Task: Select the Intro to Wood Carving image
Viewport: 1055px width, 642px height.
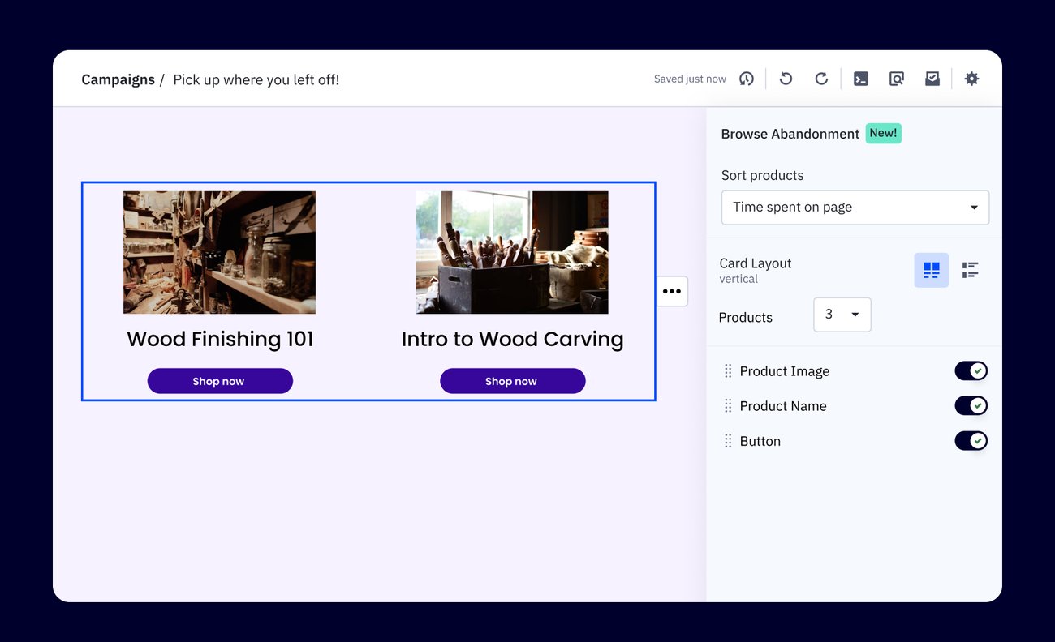Action: point(512,252)
